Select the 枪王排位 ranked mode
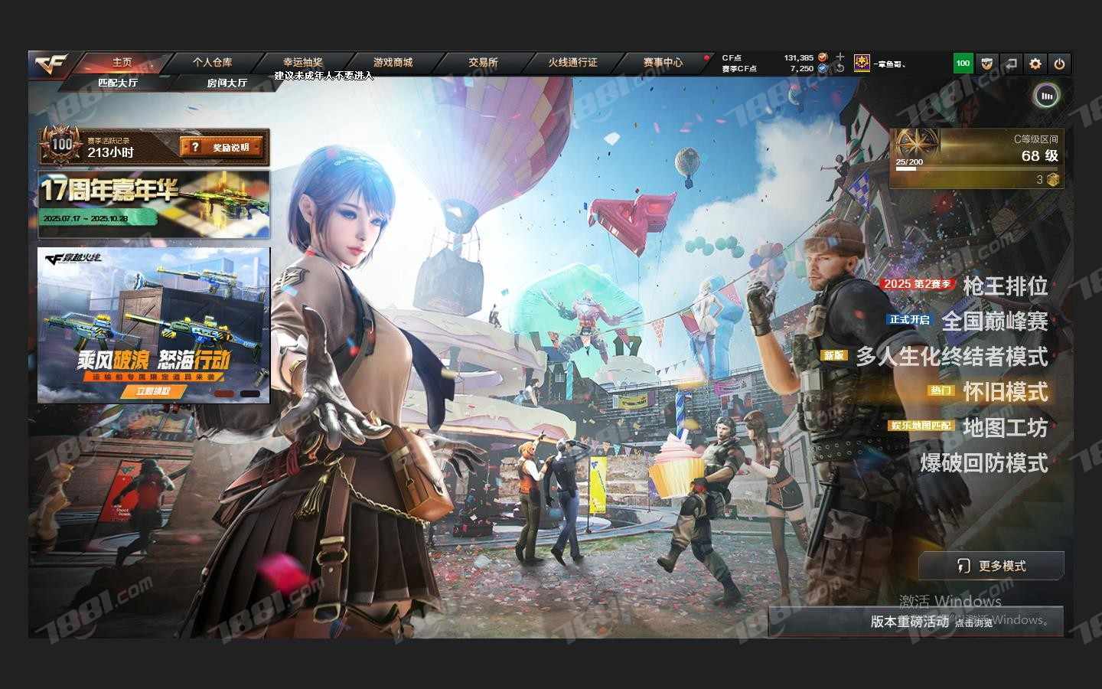The width and height of the screenshot is (1102, 689). click(x=1005, y=286)
